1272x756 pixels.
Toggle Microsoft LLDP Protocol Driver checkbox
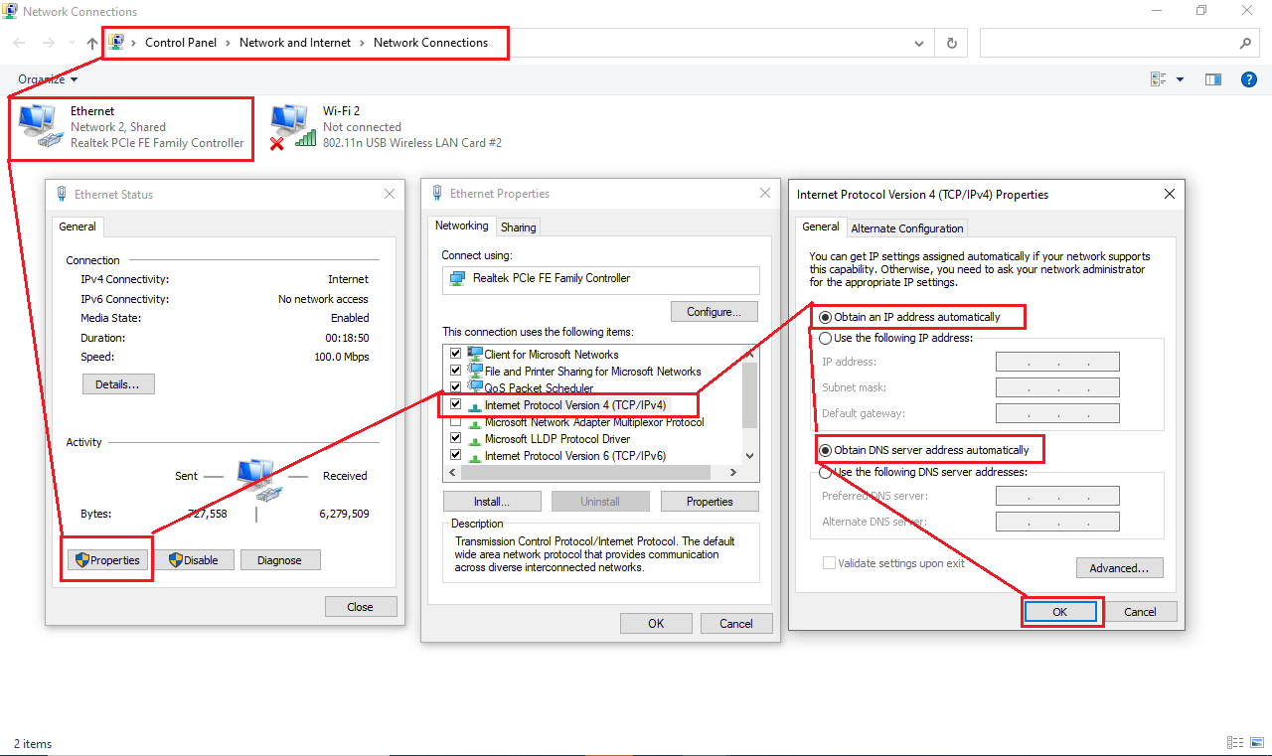pos(456,438)
